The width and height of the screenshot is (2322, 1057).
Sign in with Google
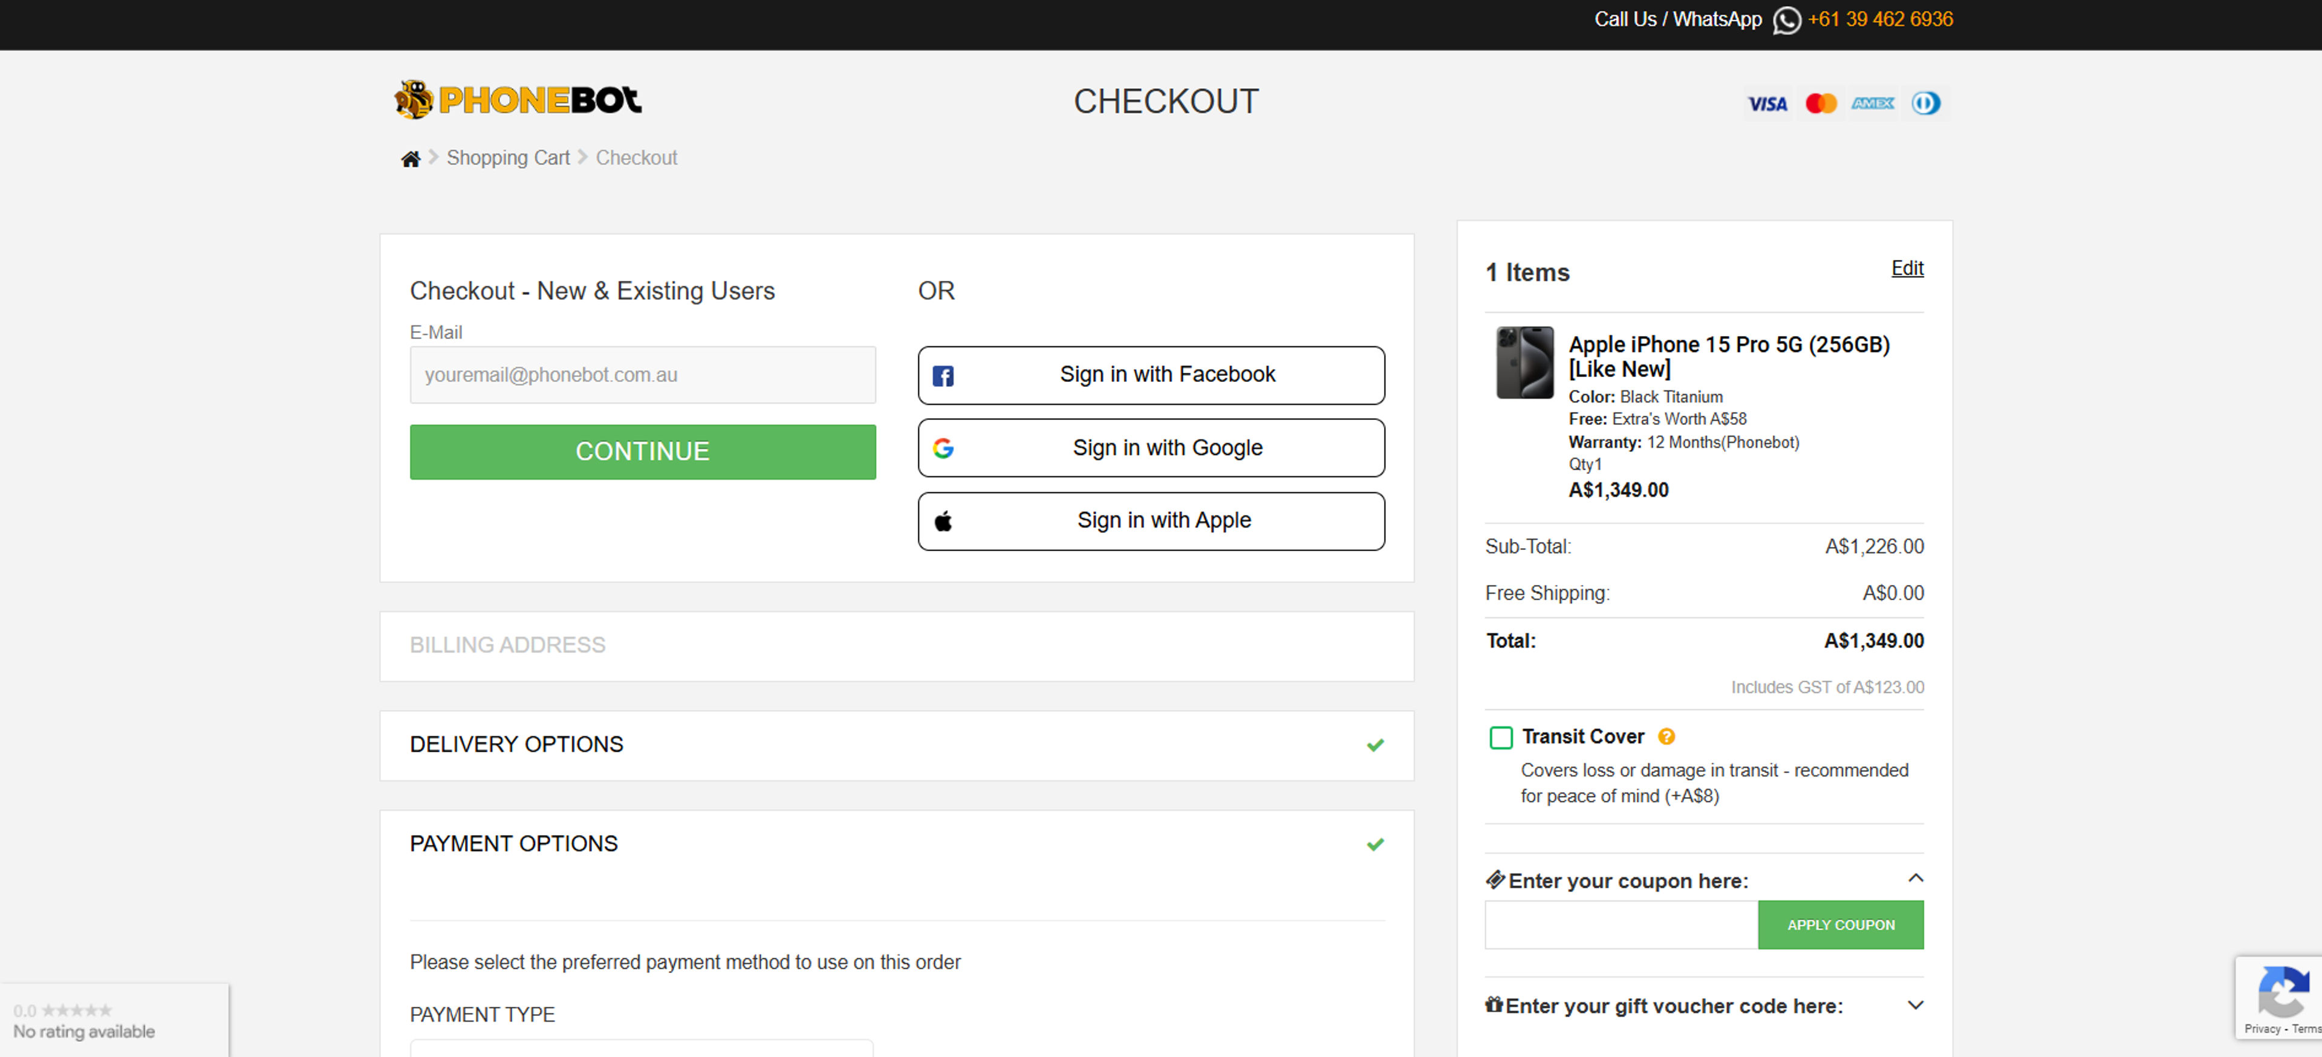click(1151, 448)
